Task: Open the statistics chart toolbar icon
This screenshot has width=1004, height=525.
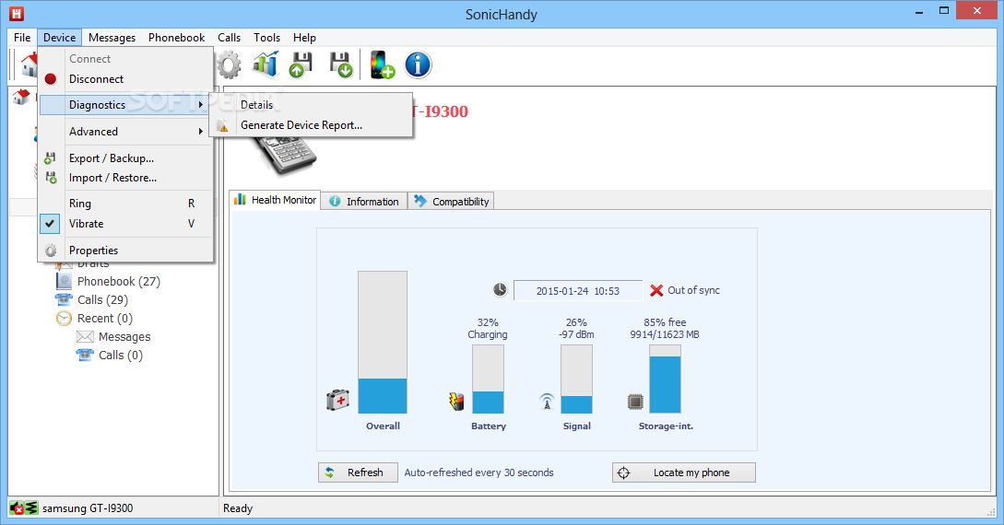Action: pos(266,64)
